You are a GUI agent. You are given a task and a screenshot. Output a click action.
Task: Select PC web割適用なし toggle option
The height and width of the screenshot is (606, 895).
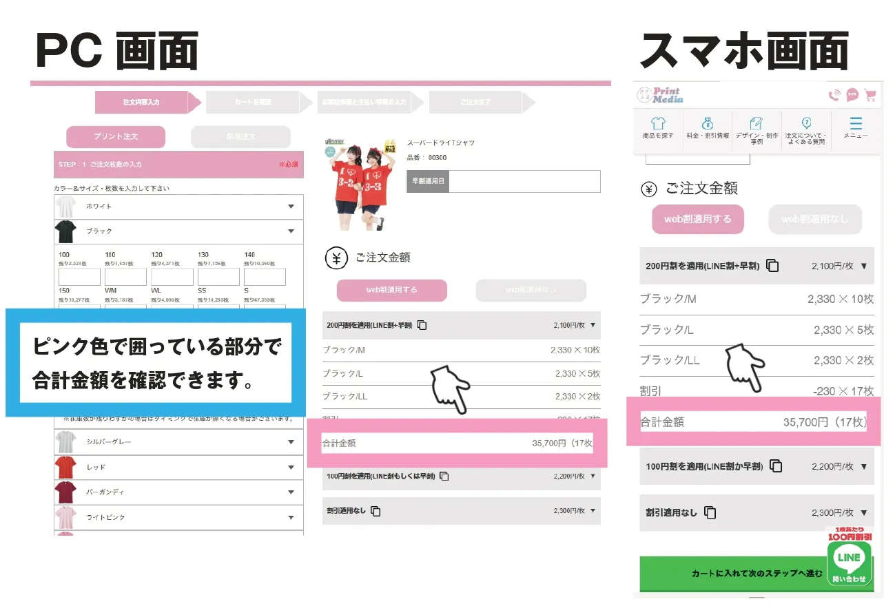(x=531, y=290)
